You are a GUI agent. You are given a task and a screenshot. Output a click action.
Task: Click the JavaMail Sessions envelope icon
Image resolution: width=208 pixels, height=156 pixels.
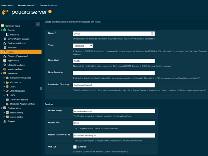(7, 100)
